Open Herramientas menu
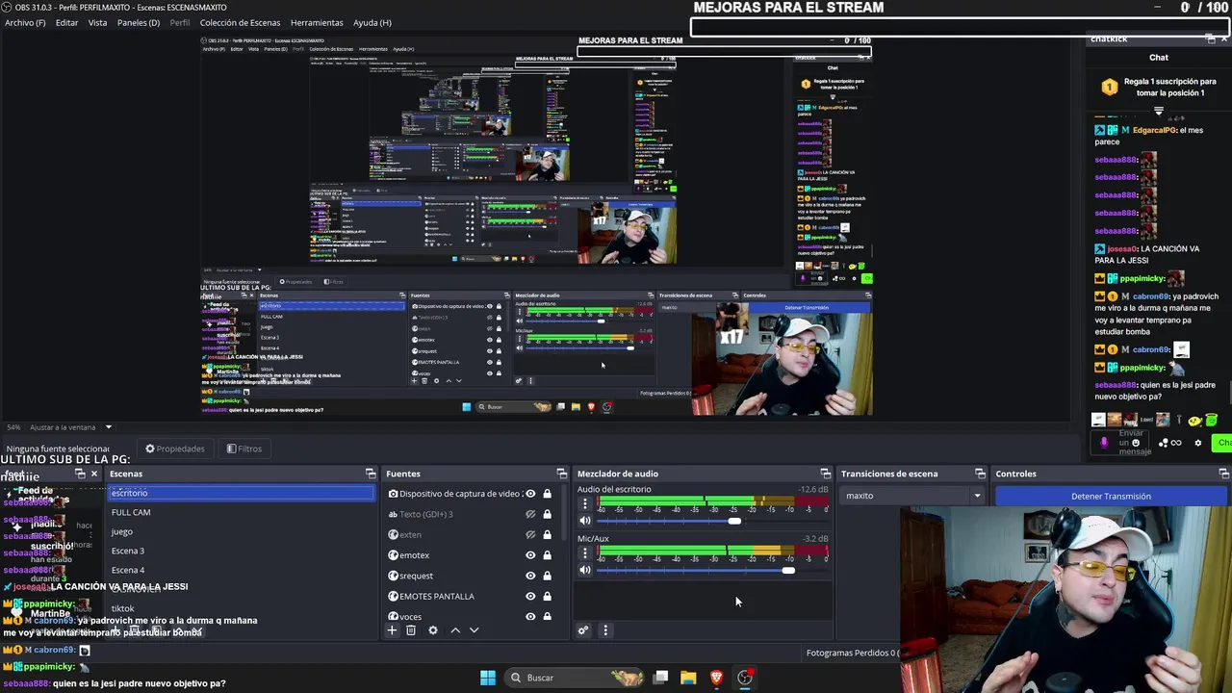The image size is (1232, 693). click(317, 22)
